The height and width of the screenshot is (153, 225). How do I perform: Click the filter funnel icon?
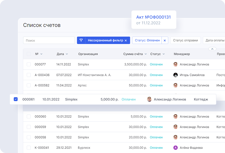[81, 40]
